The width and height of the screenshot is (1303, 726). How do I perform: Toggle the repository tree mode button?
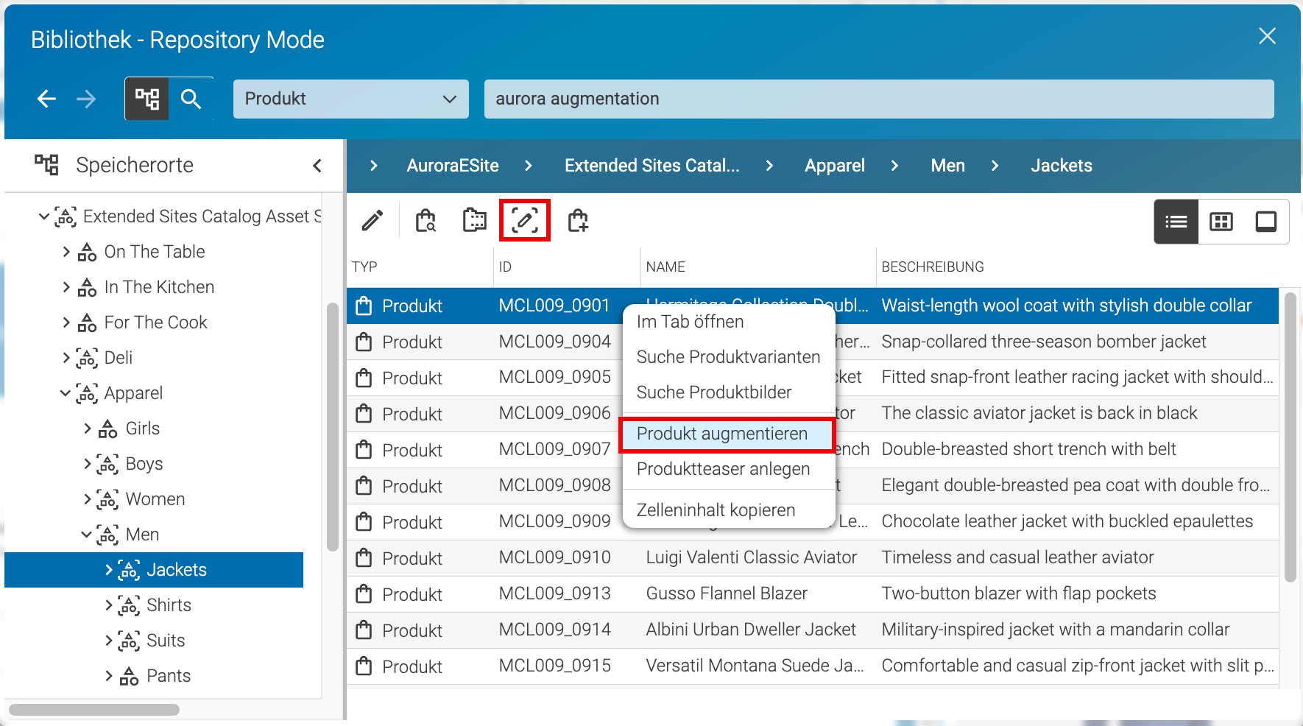click(x=147, y=99)
